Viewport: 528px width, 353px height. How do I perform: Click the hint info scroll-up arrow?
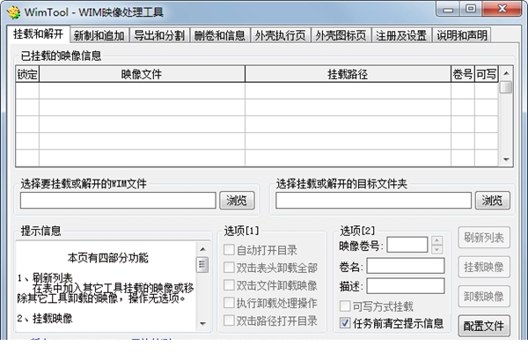[x=202, y=249]
